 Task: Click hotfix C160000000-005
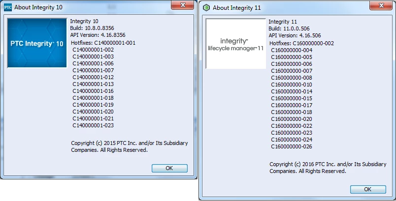[292, 57]
